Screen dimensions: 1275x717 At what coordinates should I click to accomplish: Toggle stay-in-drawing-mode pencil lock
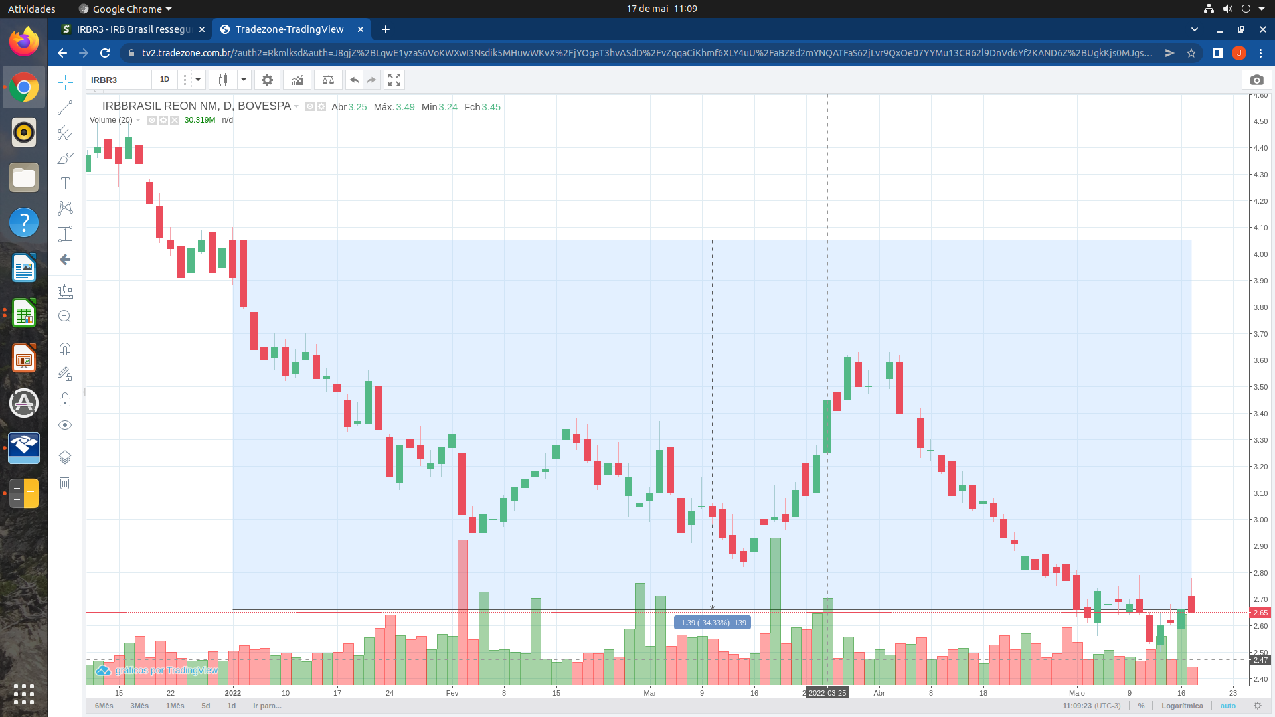(x=65, y=374)
